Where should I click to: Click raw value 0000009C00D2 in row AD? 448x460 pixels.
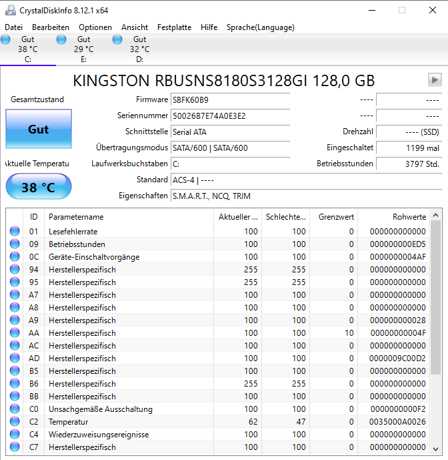point(397,359)
